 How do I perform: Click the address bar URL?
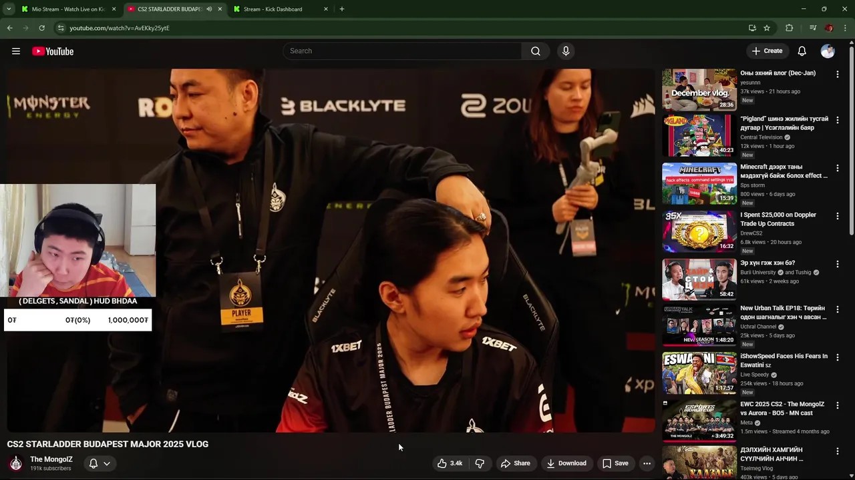[x=120, y=28]
